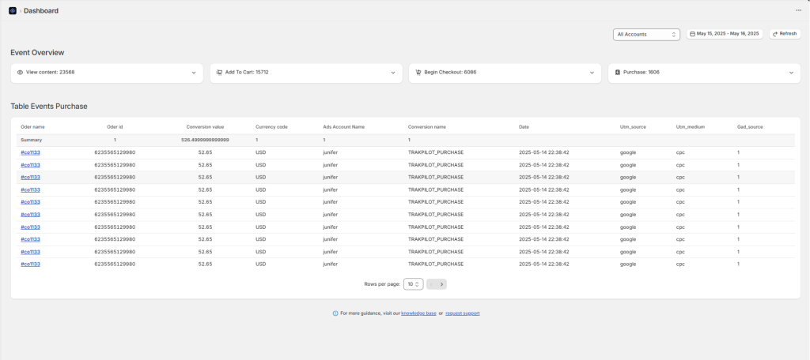Open the first #co1133 order link
This screenshot has height=360, width=810.
[31, 152]
